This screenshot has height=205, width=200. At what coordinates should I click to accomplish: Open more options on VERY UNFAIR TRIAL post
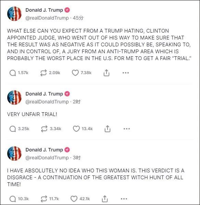click(127, 129)
